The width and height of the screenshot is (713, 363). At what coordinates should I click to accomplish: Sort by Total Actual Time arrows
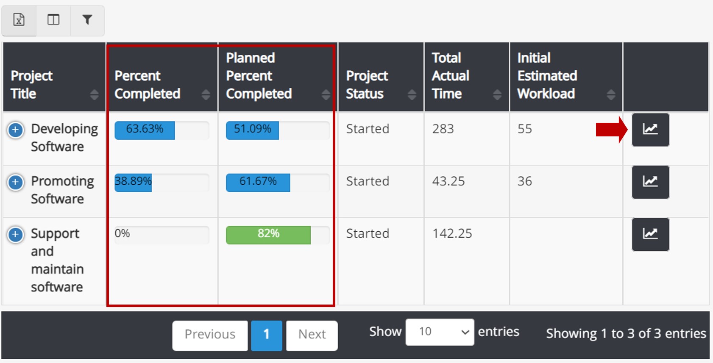coord(497,94)
